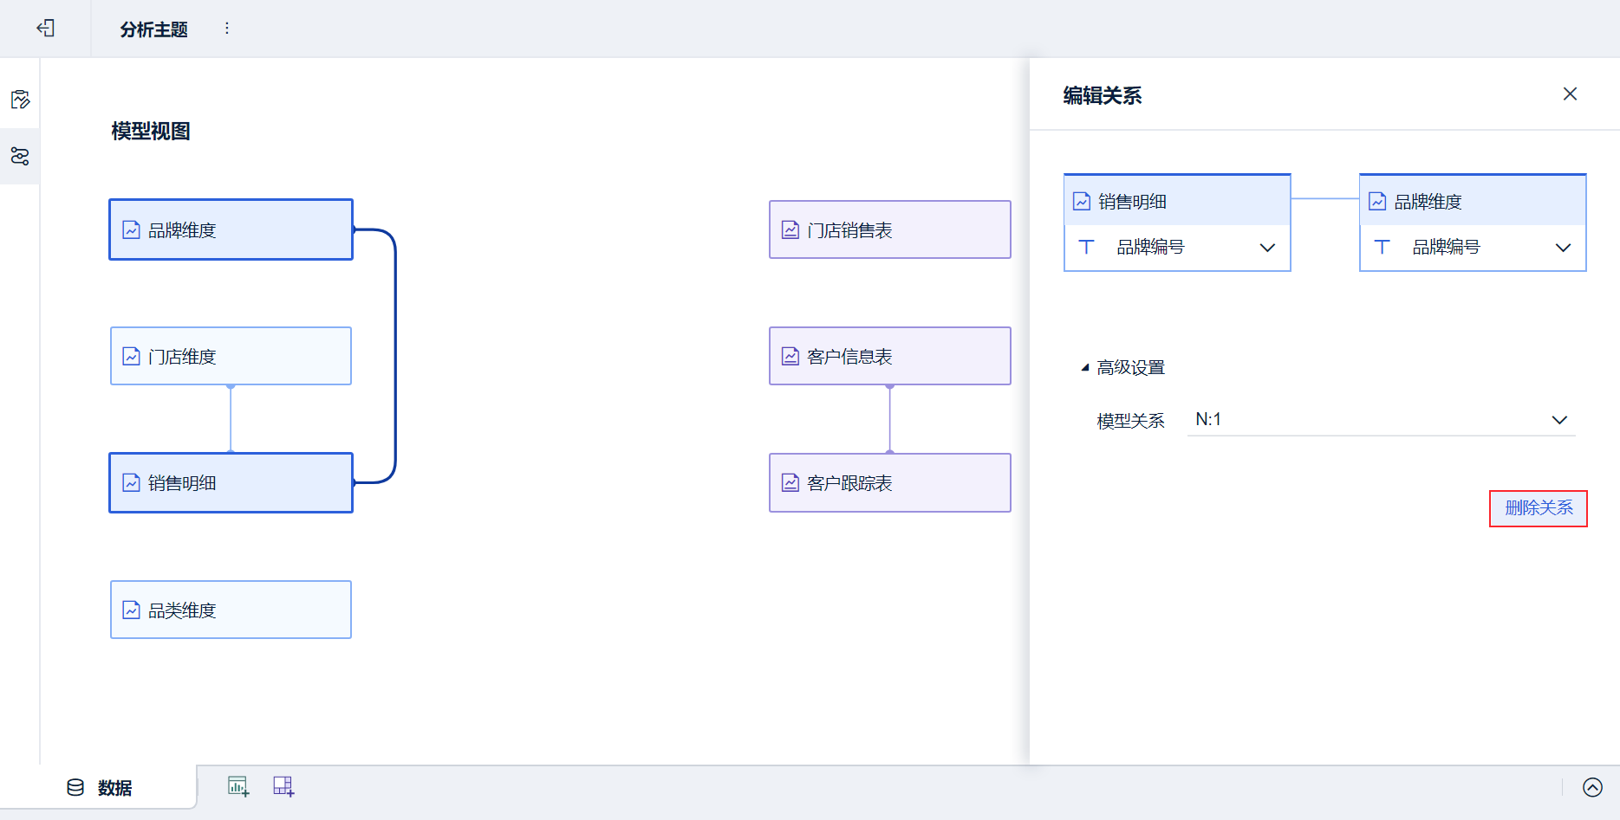The height and width of the screenshot is (820, 1620).
Task: Select the 客户跟踪表 table node
Action: click(889, 482)
